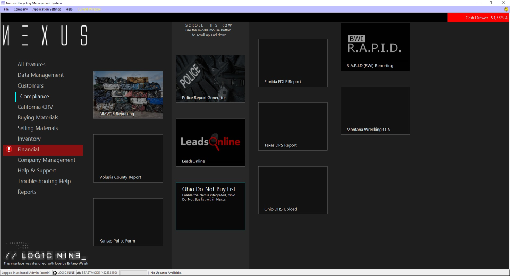
Task: Click the Logic Nine logo
Action: 46,255
